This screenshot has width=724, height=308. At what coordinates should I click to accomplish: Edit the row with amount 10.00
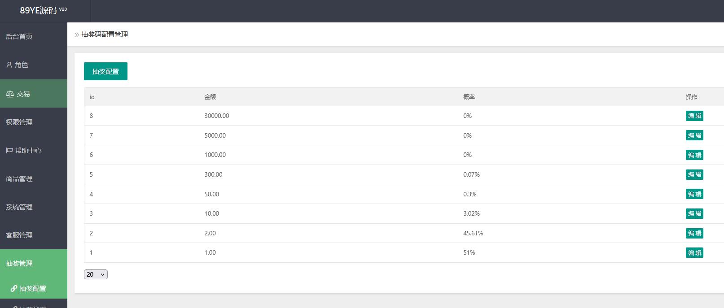click(694, 213)
